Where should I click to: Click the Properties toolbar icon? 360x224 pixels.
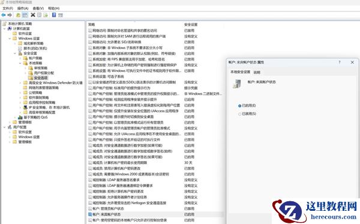pyautogui.click(x=39, y=15)
